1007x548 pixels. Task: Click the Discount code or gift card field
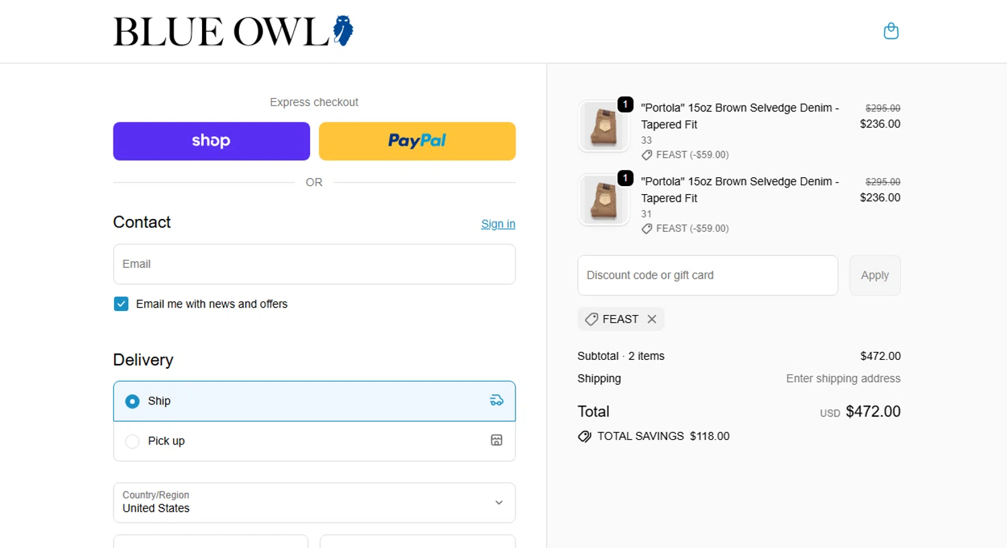click(x=708, y=275)
